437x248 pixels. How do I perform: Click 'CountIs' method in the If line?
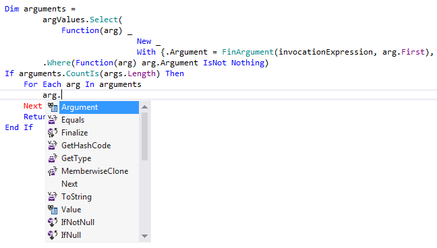tap(82, 73)
